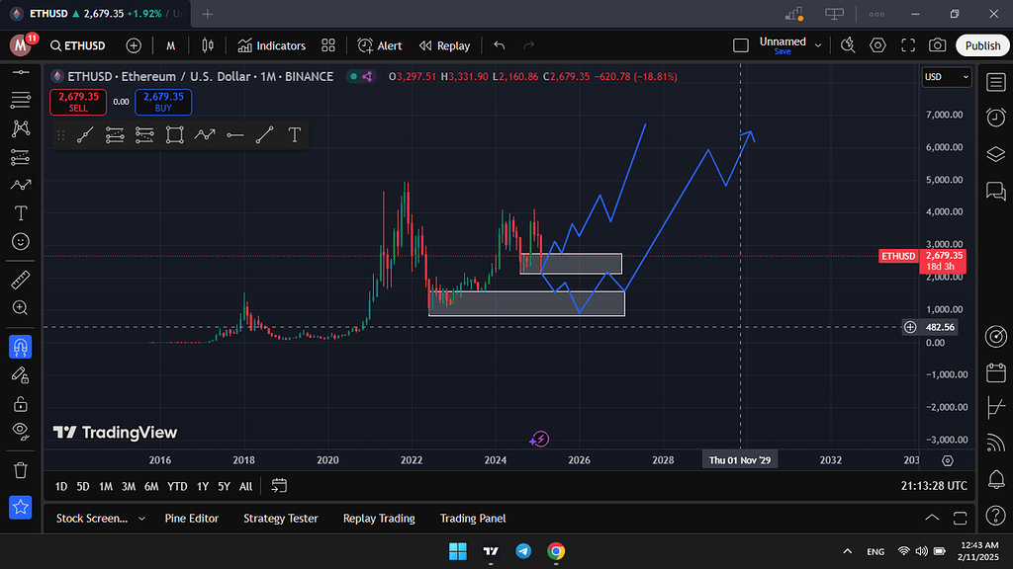The width and height of the screenshot is (1013, 569).
Task: Start bar Replay mode
Action: pyautogui.click(x=444, y=45)
